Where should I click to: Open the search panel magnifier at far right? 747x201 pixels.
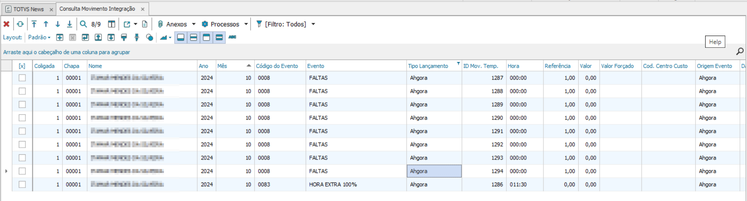click(x=739, y=51)
